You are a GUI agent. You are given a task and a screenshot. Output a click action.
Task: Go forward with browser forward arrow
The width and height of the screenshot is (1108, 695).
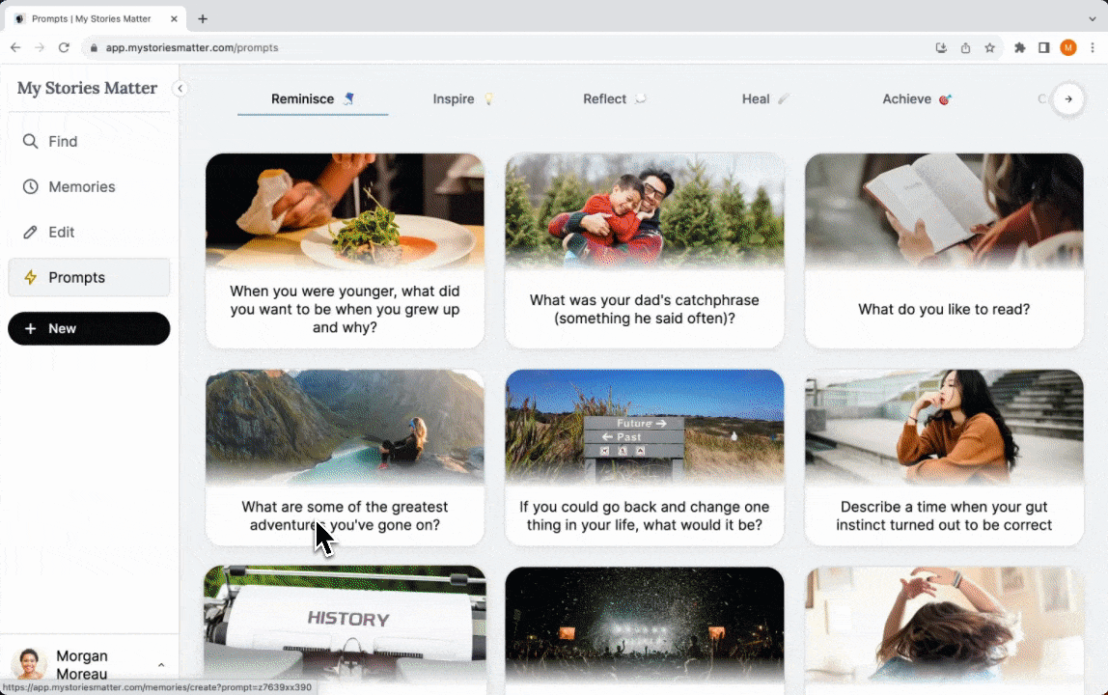(x=40, y=47)
